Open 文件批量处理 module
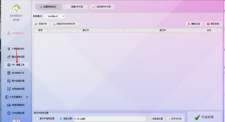Viewport: 225px width, 122px height. click(x=16, y=113)
